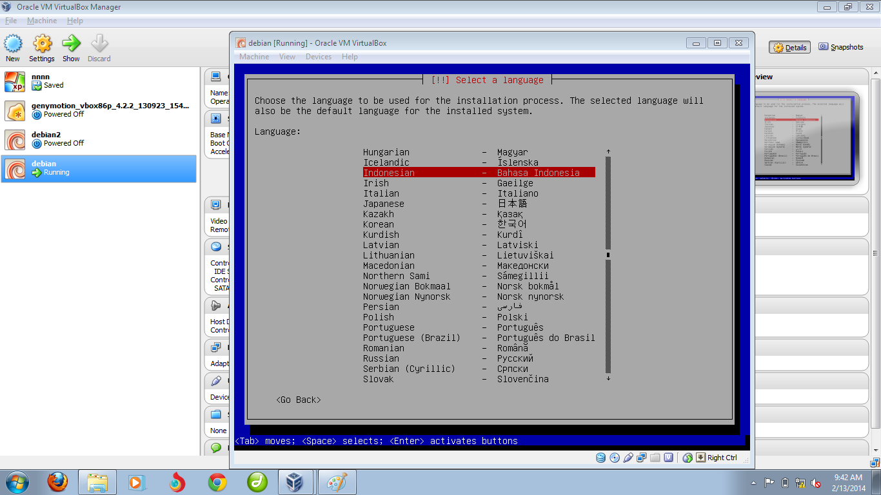Screen dimensions: 881x495
Task: Click the optical disc status icon
Action: click(x=615, y=458)
